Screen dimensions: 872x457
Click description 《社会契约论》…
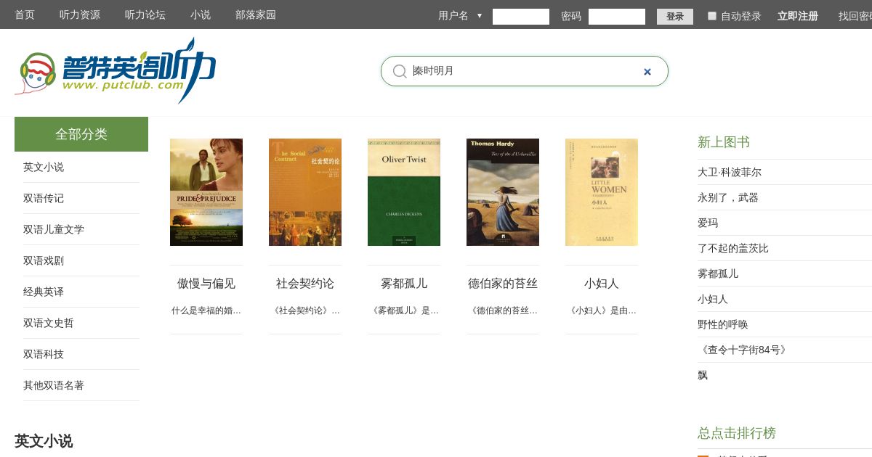coord(305,310)
